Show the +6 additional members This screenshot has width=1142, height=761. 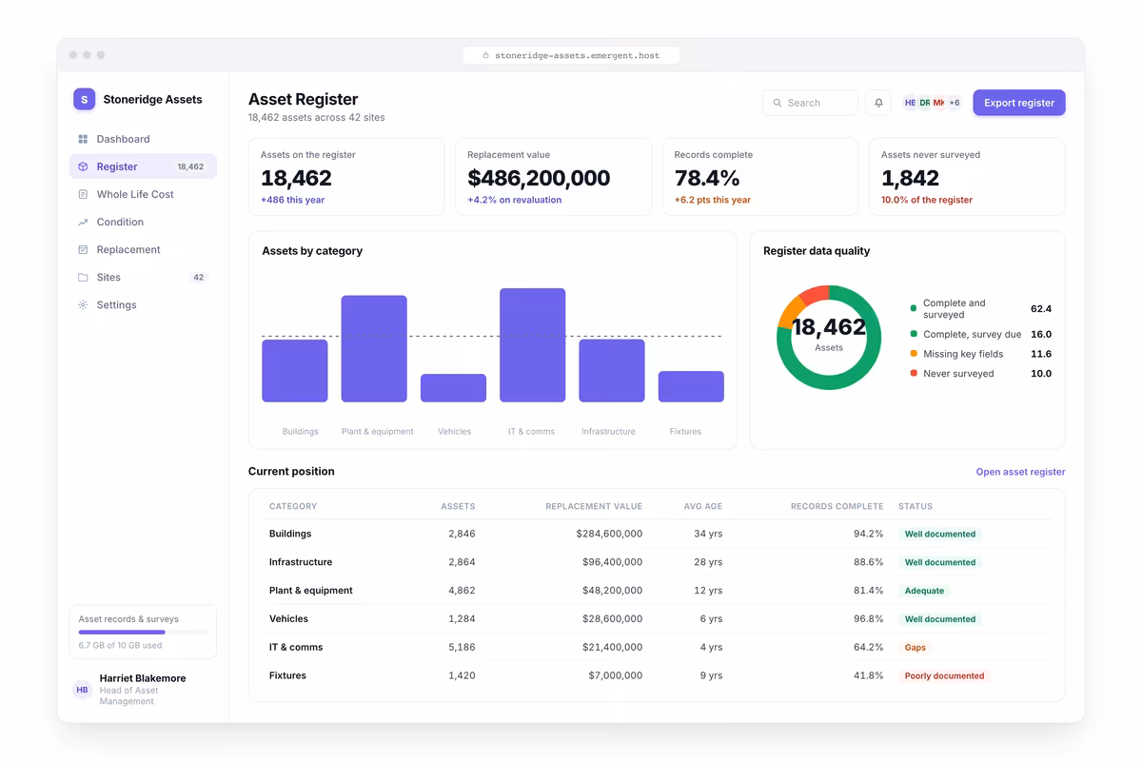(954, 103)
